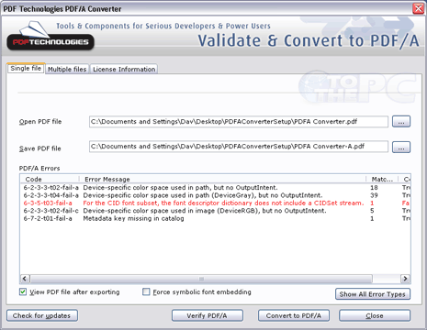Click the PDF Technologies logo
The height and width of the screenshot is (330, 427).
(51, 36)
